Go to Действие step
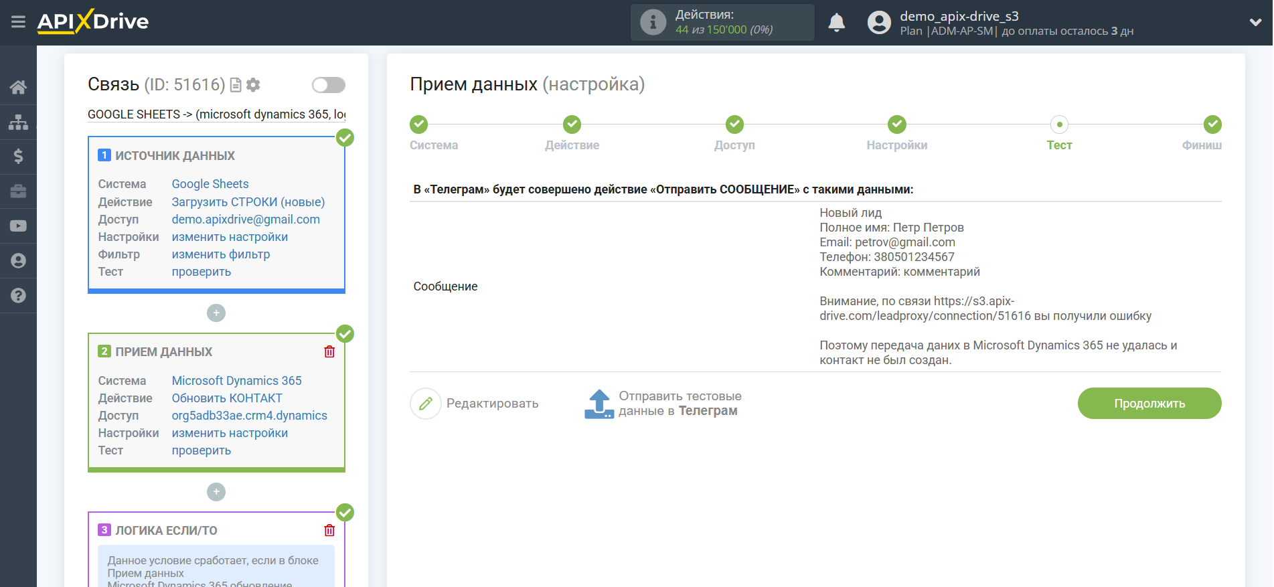 point(572,124)
